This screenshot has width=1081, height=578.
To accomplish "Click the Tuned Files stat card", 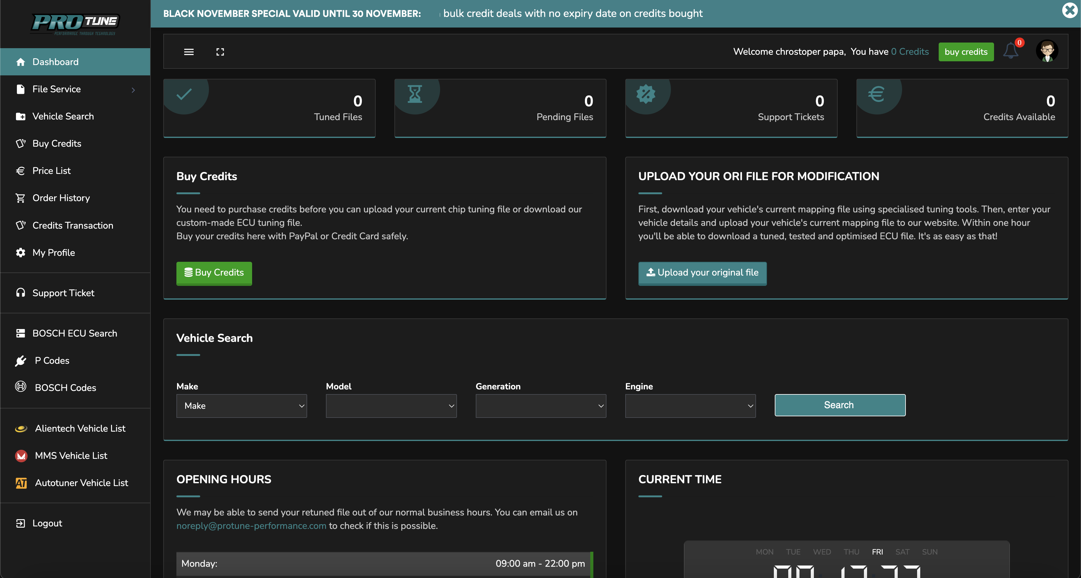I will (269, 108).
